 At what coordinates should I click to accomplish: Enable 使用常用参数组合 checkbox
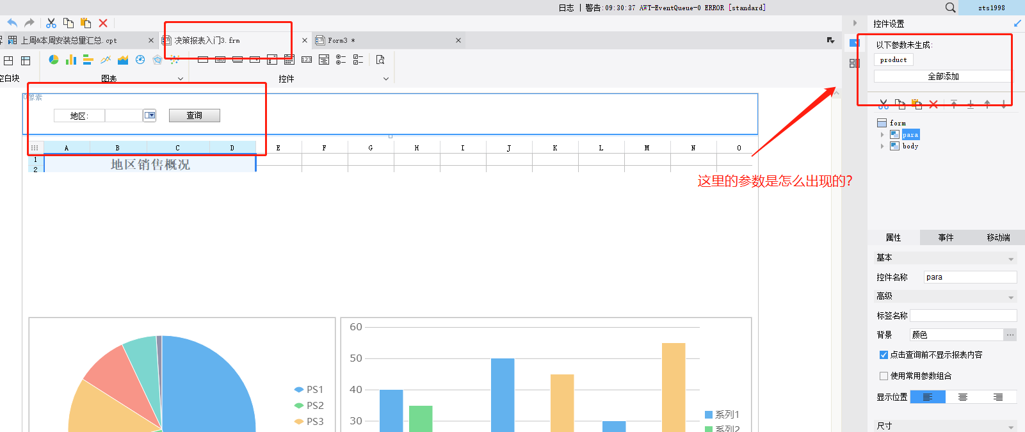[x=884, y=376]
